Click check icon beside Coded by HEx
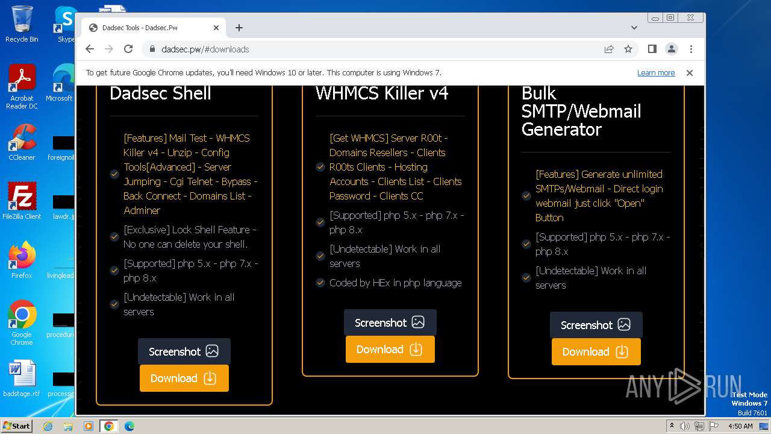The image size is (771, 434). point(320,283)
